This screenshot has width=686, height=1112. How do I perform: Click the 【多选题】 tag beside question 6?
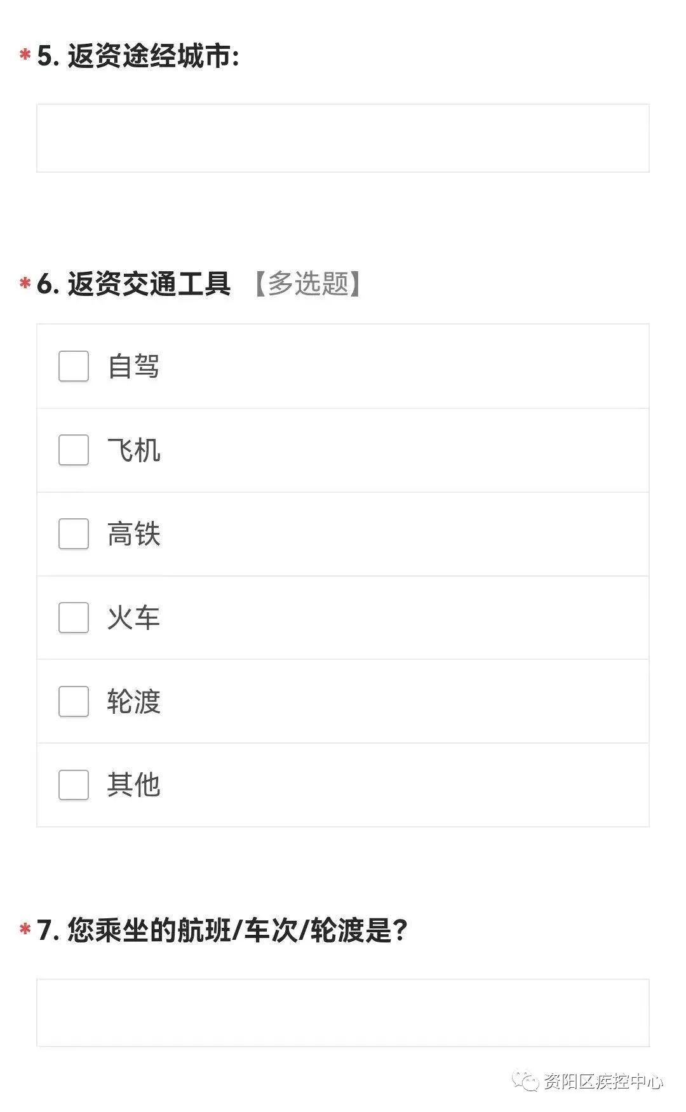coord(308,283)
